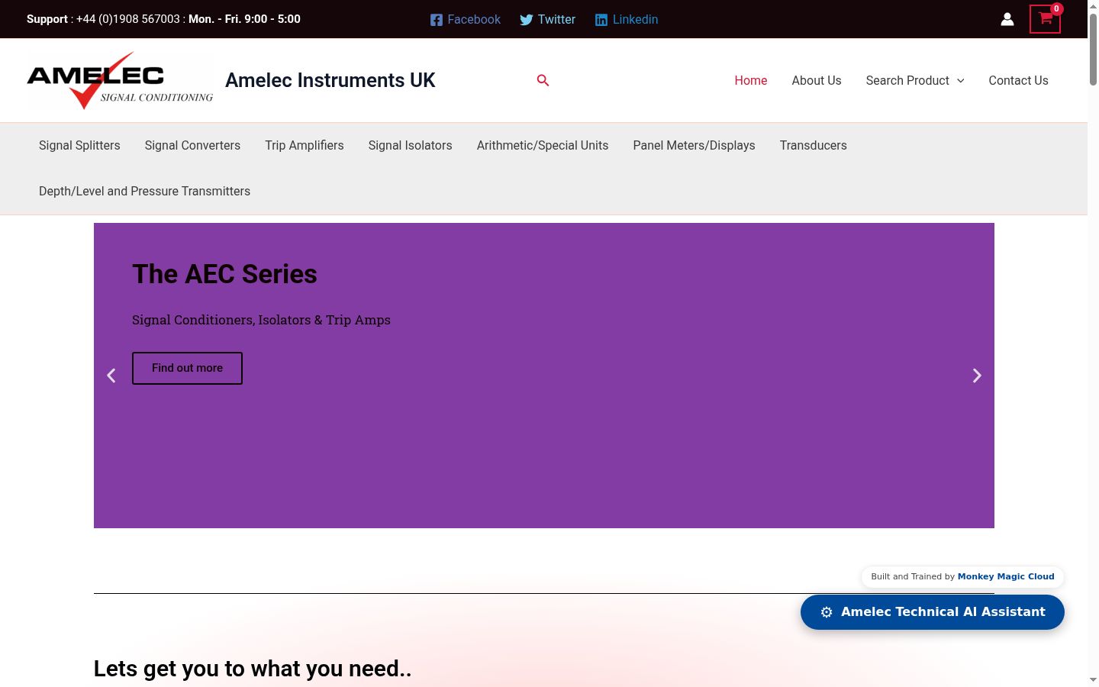Click 'Lets get you to what you need..' heading

253,669
